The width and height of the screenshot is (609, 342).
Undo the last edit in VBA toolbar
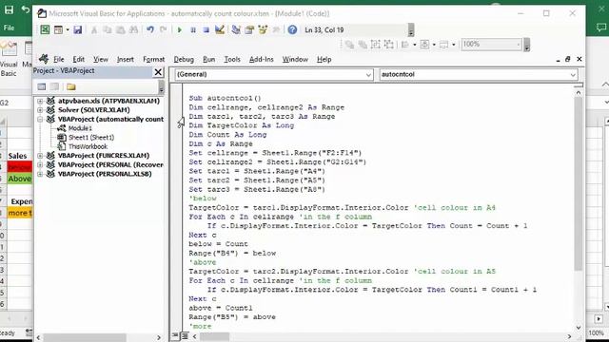[x=150, y=29]
